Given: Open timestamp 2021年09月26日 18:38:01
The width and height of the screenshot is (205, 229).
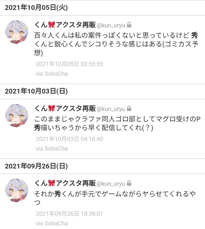Looking at the screenshot, I should (69, 214).
